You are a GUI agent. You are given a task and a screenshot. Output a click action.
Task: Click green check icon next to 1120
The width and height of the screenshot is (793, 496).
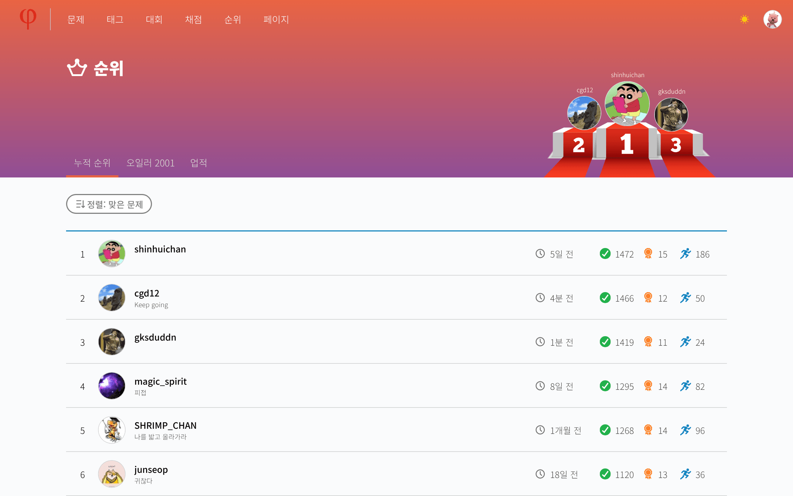pos(605,474)
